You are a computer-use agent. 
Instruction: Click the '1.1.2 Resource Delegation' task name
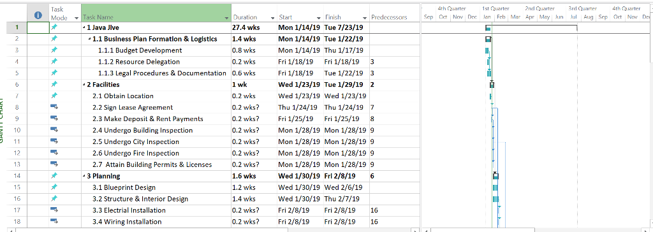coord(139,62)
